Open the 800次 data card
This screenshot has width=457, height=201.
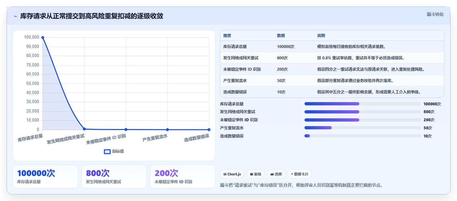[x=114, y=176]
